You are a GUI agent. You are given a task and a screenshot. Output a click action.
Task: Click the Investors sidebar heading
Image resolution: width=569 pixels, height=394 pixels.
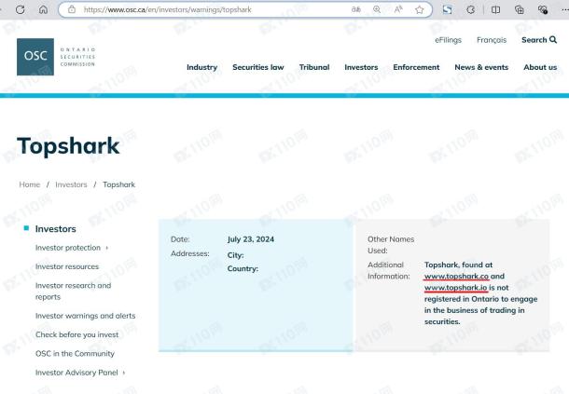point(56,229)
